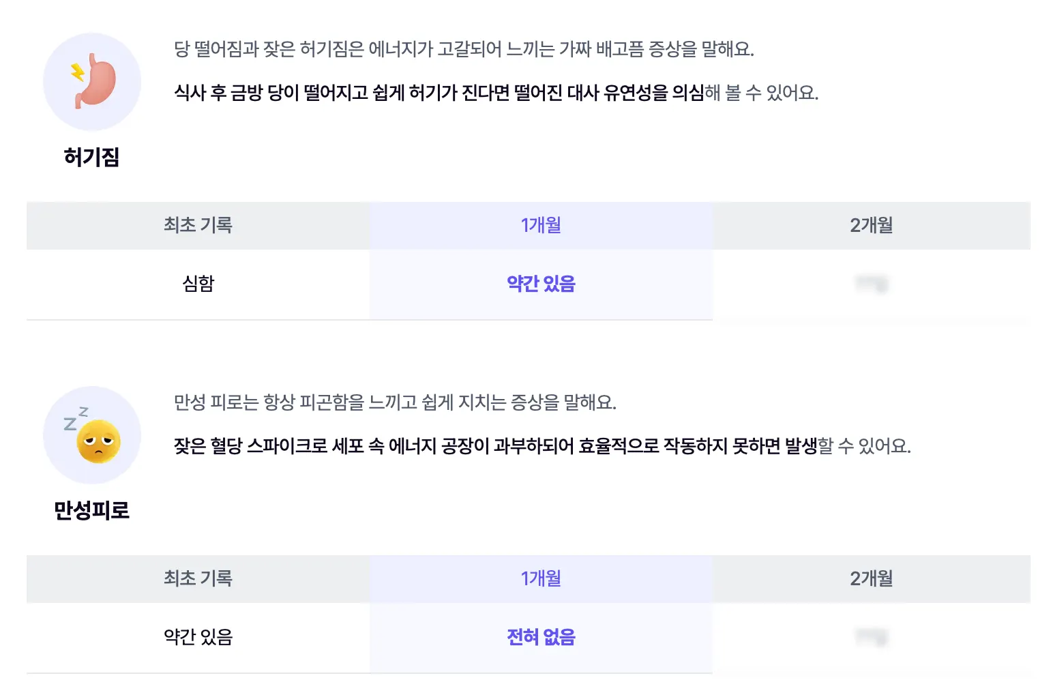Select 최초 기록 header in 허기짐 table
This screenshot has height=693, width=1053.
[198, 225]
